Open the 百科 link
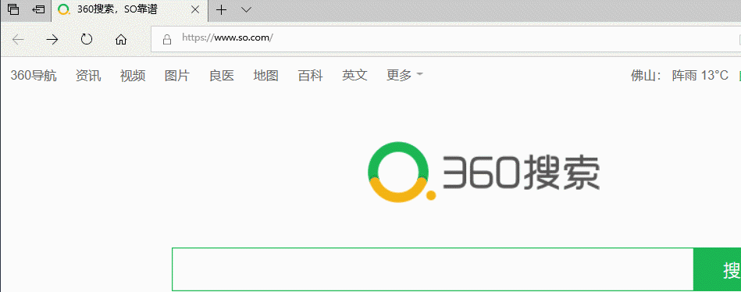Viewport: 741px width, 292px height. tap(311, 76)
